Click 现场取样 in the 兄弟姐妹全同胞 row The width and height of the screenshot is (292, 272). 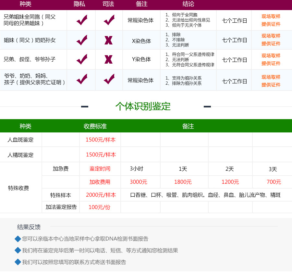[x=271, y=17]
